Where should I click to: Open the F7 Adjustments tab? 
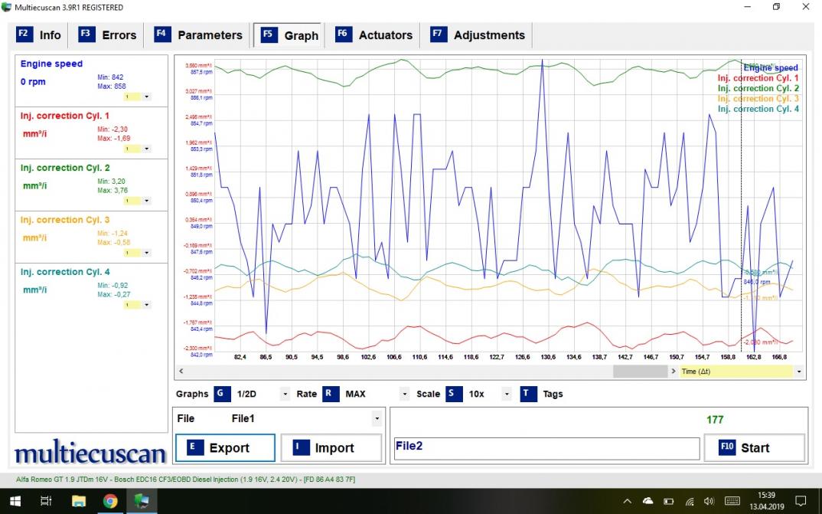click(x=477, y=35)
